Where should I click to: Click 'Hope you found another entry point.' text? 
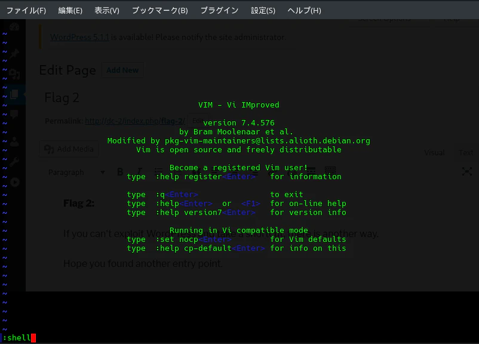point(143,263)
